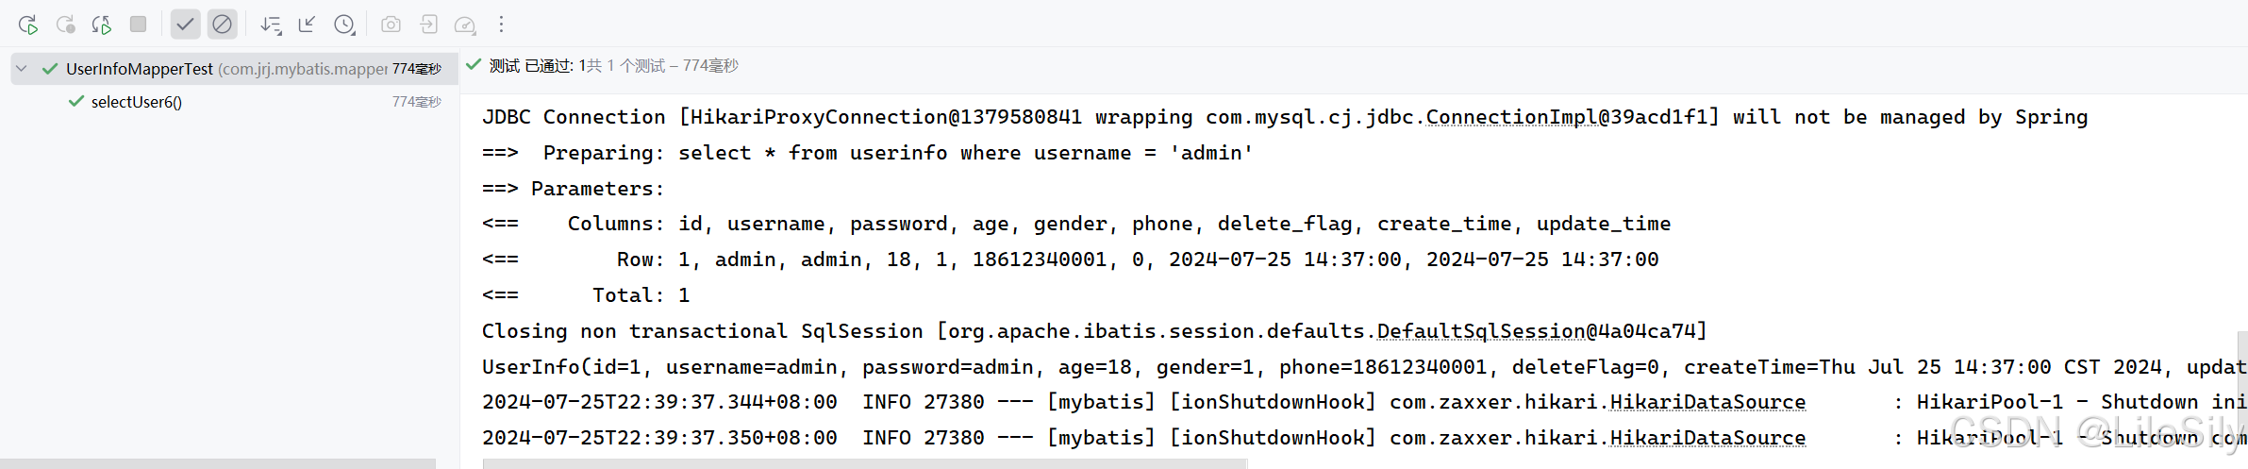Toggle Show Ignored tests filter
The width and height of the screenshot is (2248, 469).
222,25
